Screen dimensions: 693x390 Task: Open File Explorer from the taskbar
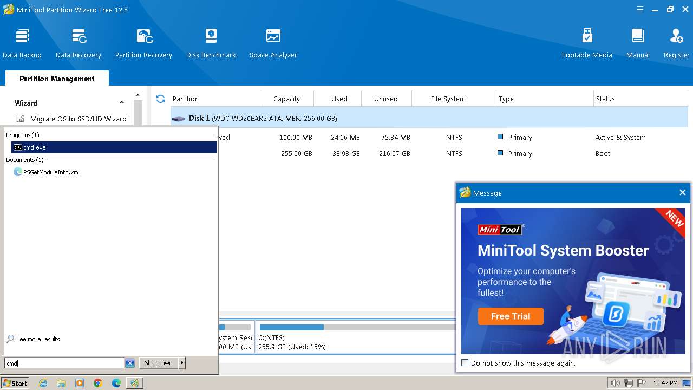coord(61,383)
